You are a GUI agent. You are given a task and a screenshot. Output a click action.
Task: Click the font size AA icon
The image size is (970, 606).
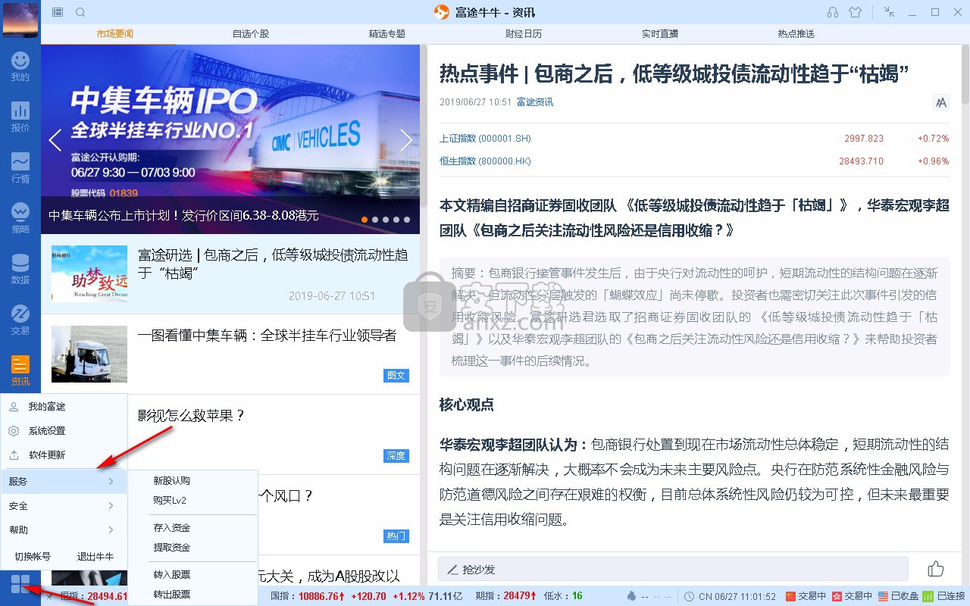(941, 102)
